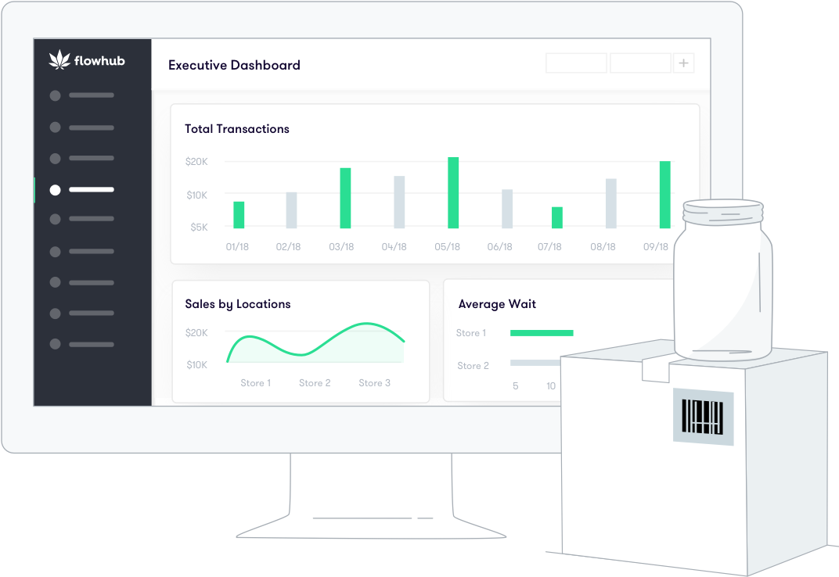Click the green bar for 07/18
The image size is (839, 577).
(557, 217)
